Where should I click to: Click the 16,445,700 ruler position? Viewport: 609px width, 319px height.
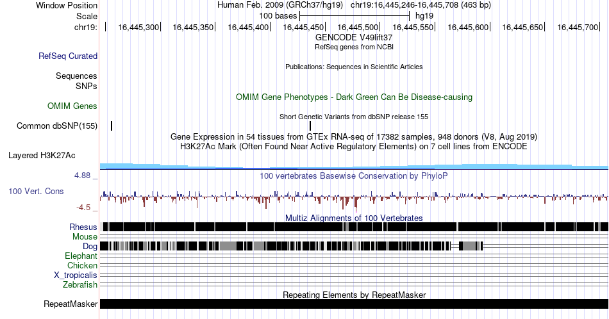point(578,27)
